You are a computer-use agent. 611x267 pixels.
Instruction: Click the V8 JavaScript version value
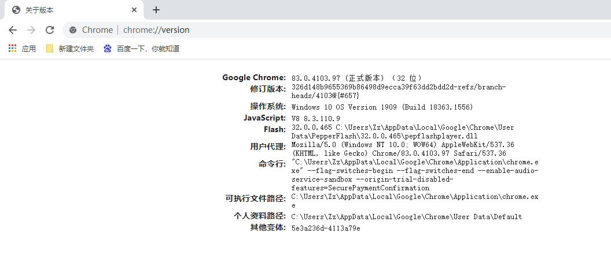[316, 118]
